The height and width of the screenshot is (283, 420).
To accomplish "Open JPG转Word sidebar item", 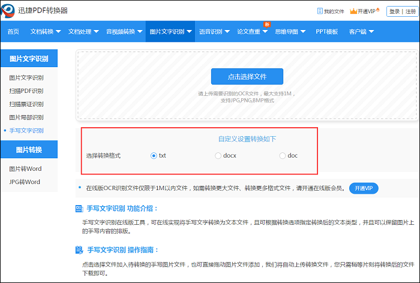I will (25, 182).
